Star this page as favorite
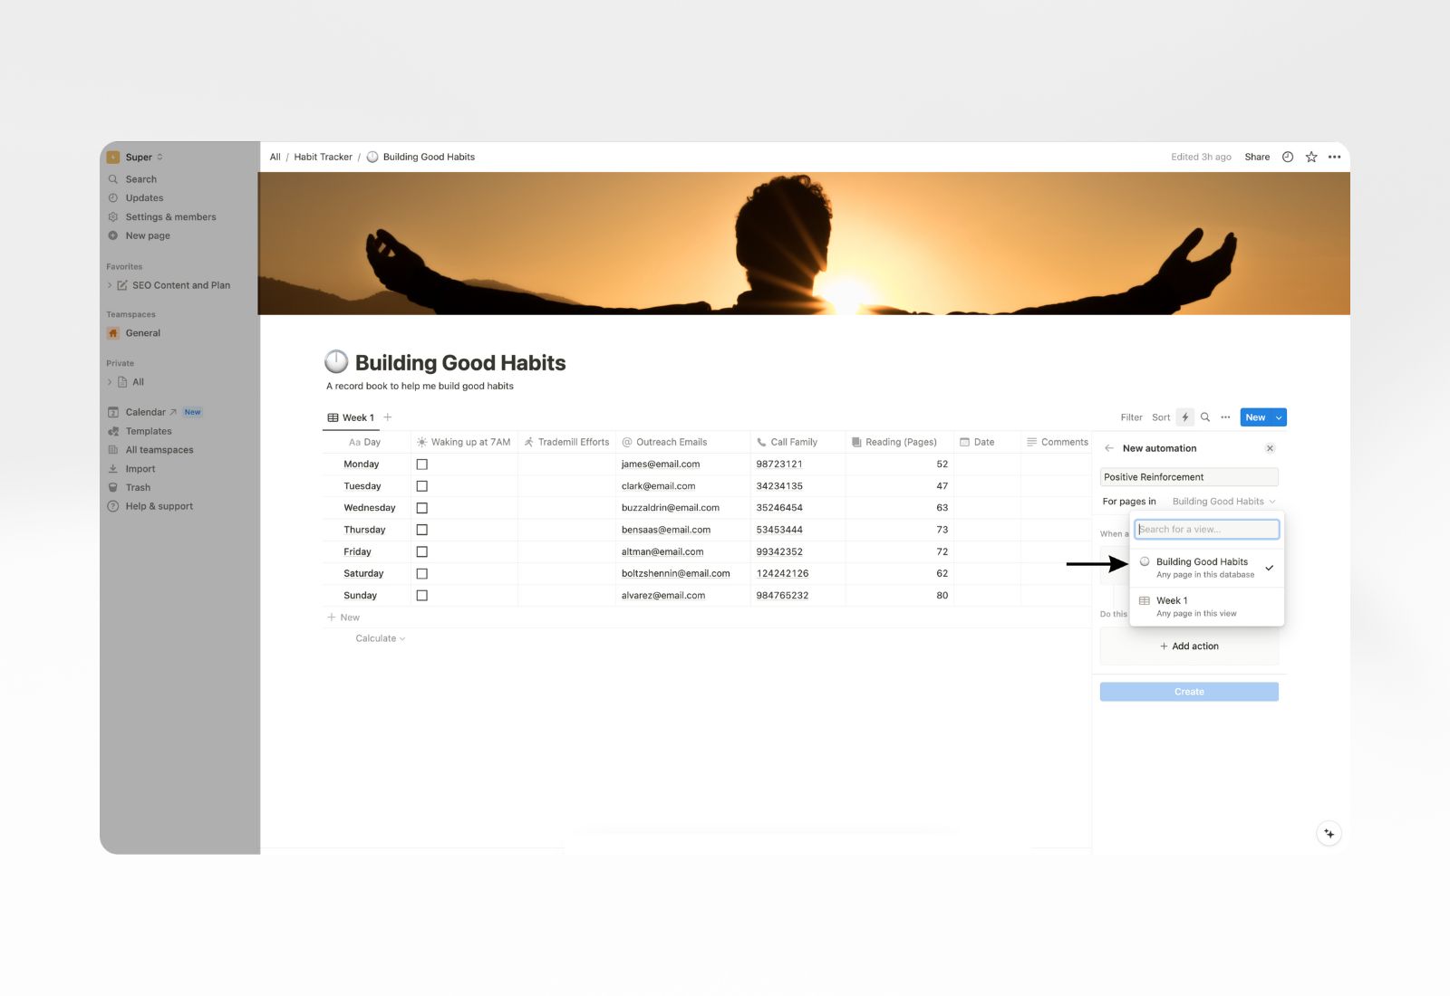1450x996 pixels. coord(1310,157)
